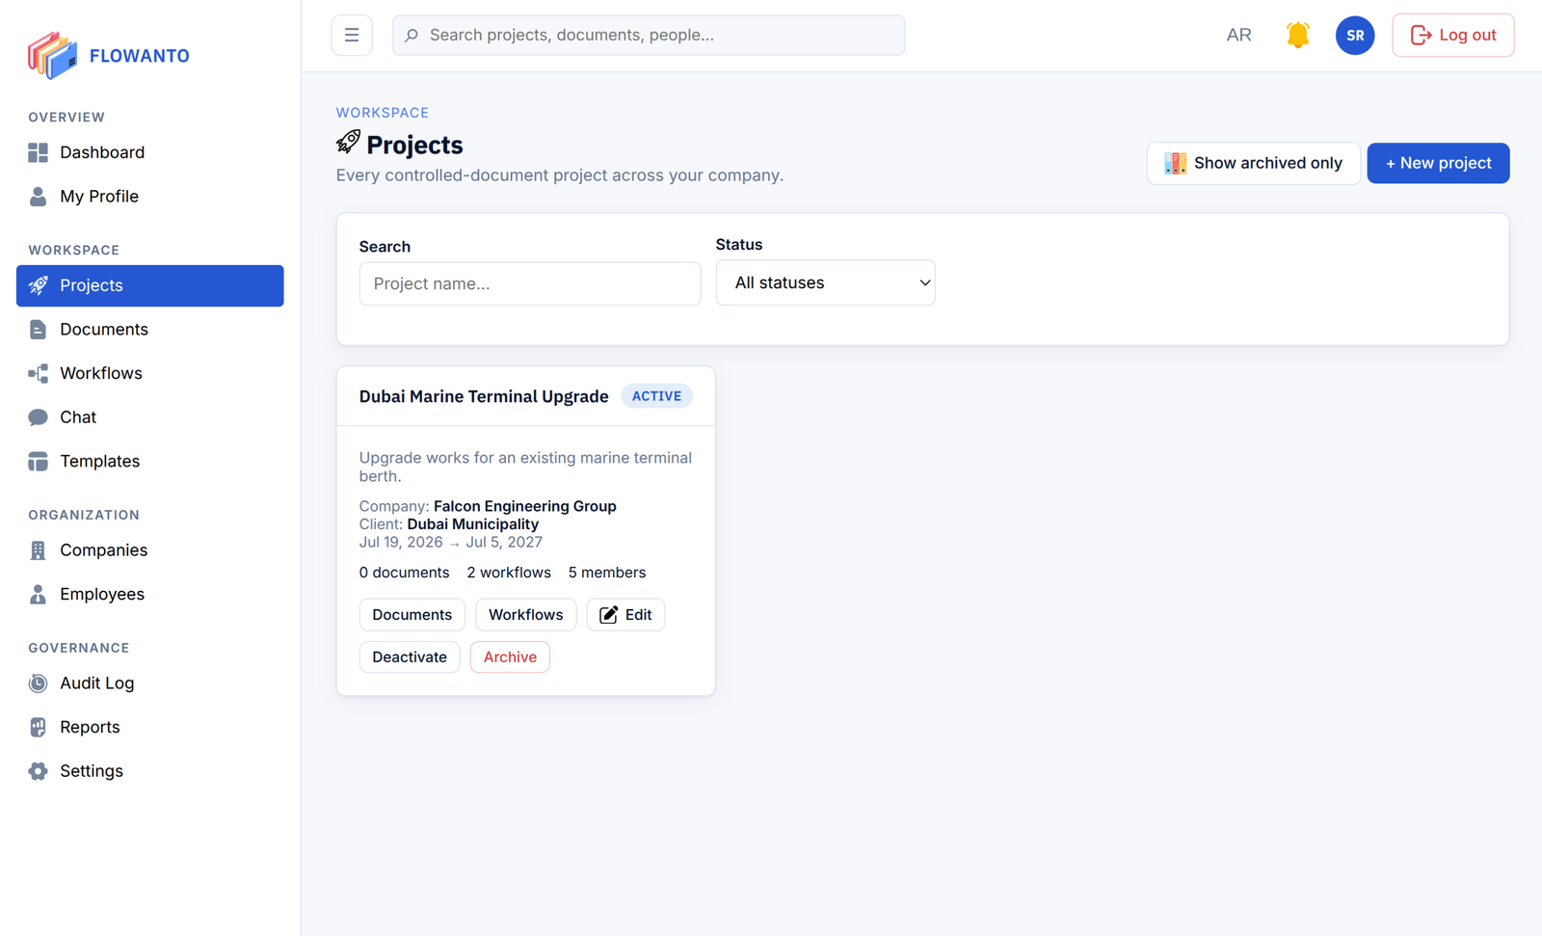Click the Log out button
Viewport: 1542px width, 936px height.
[1452, 36]
